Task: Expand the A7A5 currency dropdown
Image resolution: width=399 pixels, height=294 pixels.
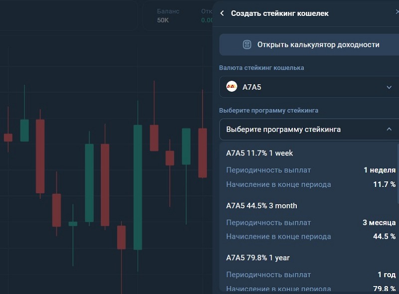Action: [x=309, y=87]
